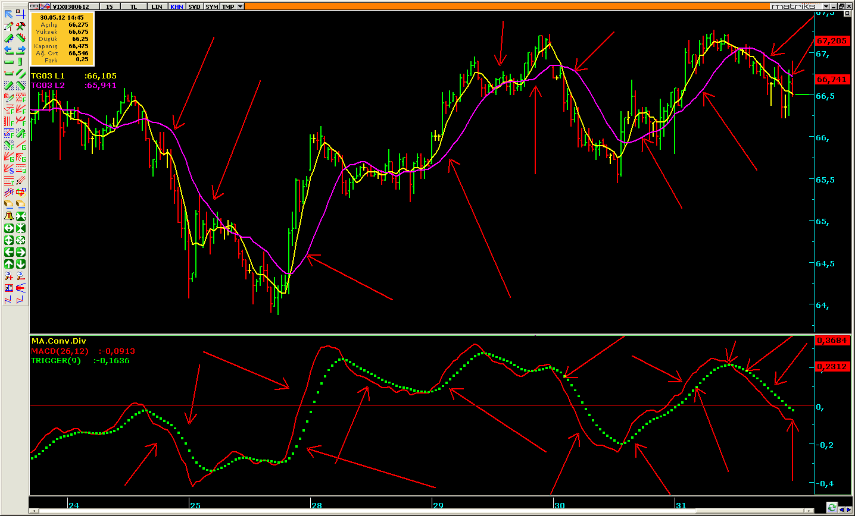The height and width of the screenshot is (516, 855).
Task: Click the green right arrow icon
Action: coord(21,252)
